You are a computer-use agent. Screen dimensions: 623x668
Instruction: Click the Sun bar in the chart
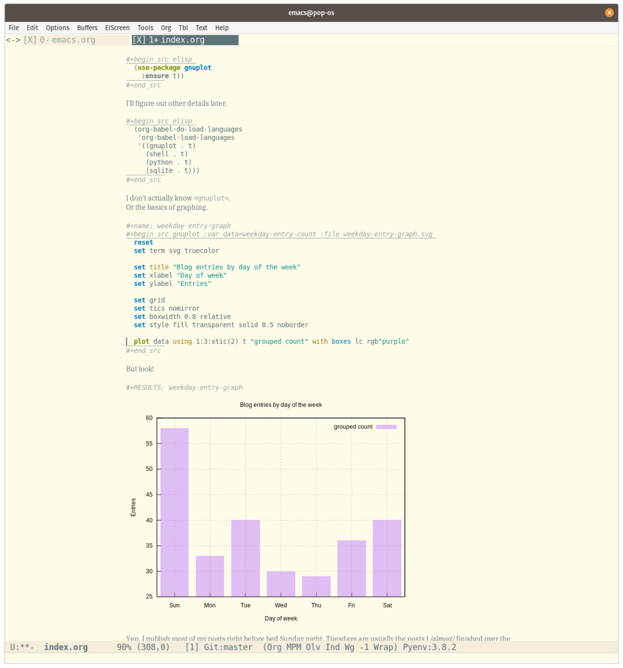point(174,512)
